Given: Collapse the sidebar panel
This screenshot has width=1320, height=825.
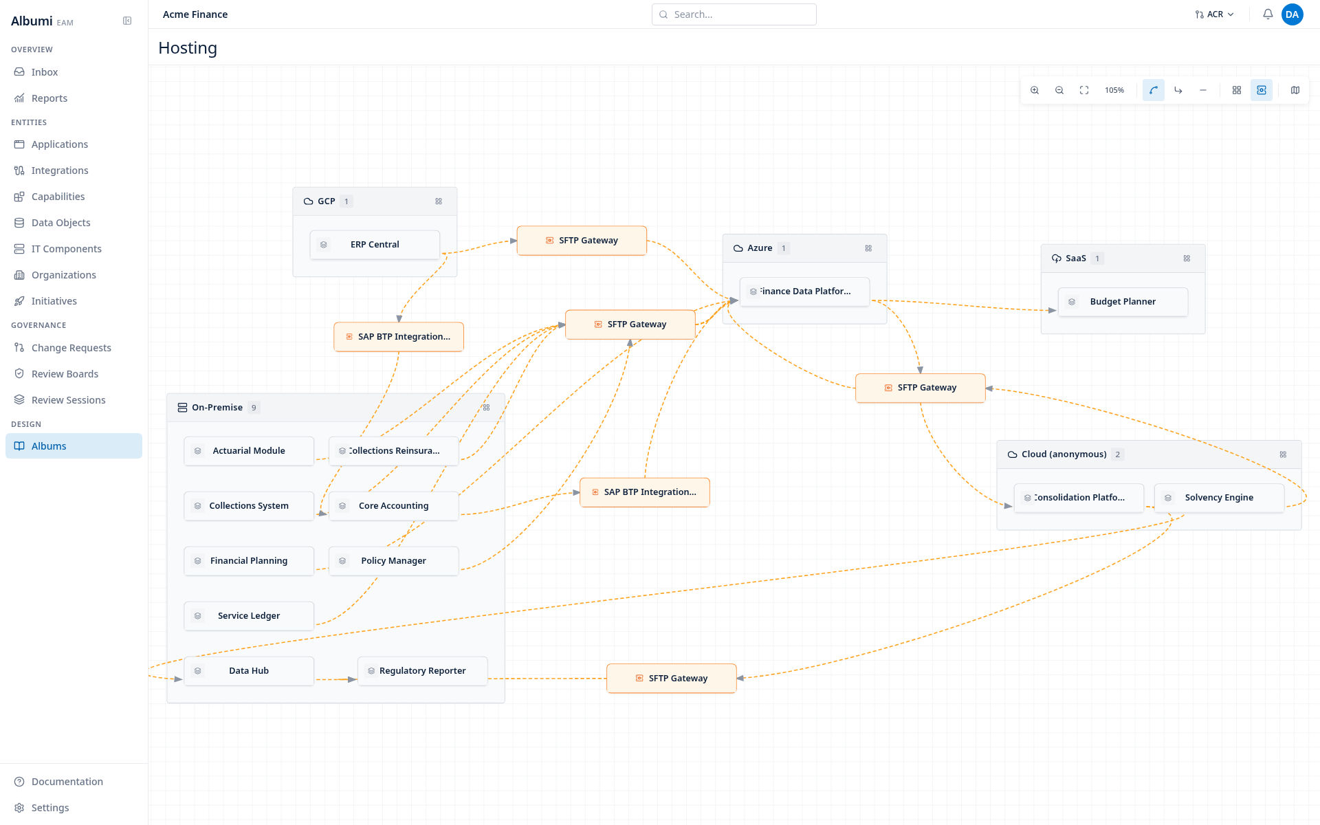Looking at the screenshot, I should coord(127,21).
